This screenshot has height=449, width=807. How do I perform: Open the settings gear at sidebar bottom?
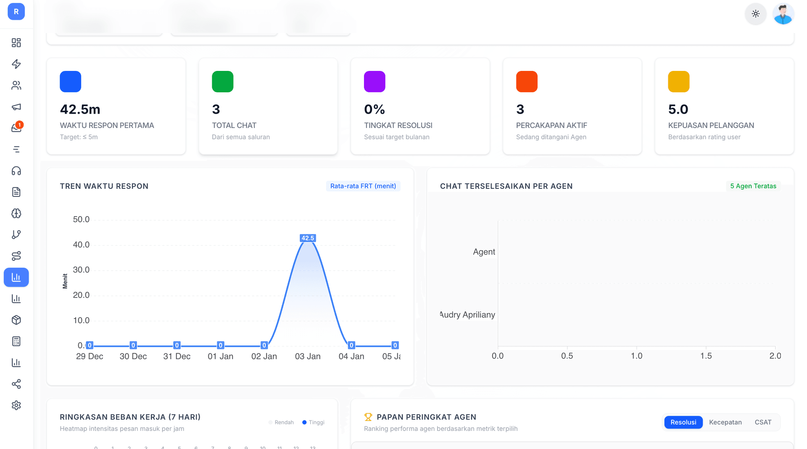16,405
